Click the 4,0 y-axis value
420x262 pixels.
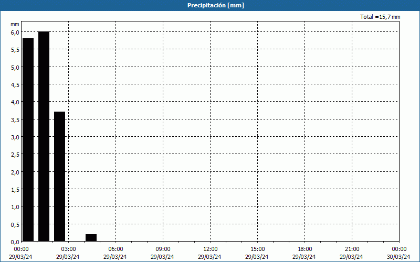tap(15, 102)
